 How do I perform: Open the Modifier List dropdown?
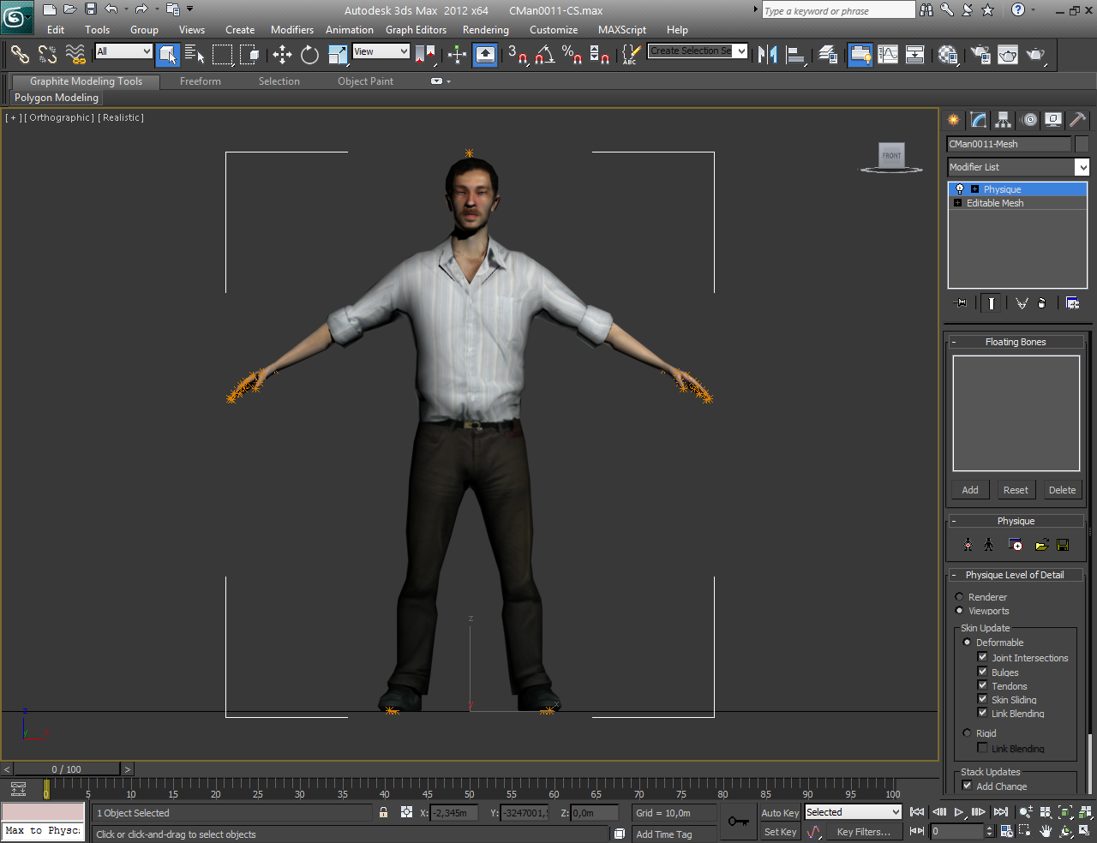[1017, 167]
